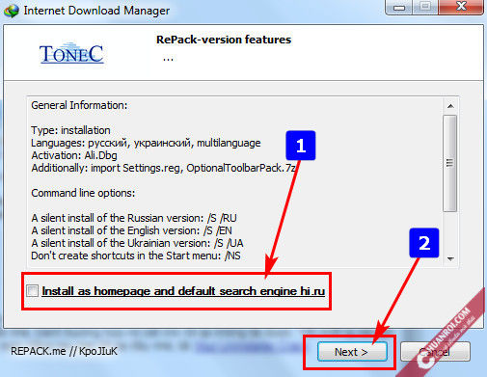Click the 'Type: installation' line
Image resolution: width=487 pixels, height=377 pixels.
point(70,130)
